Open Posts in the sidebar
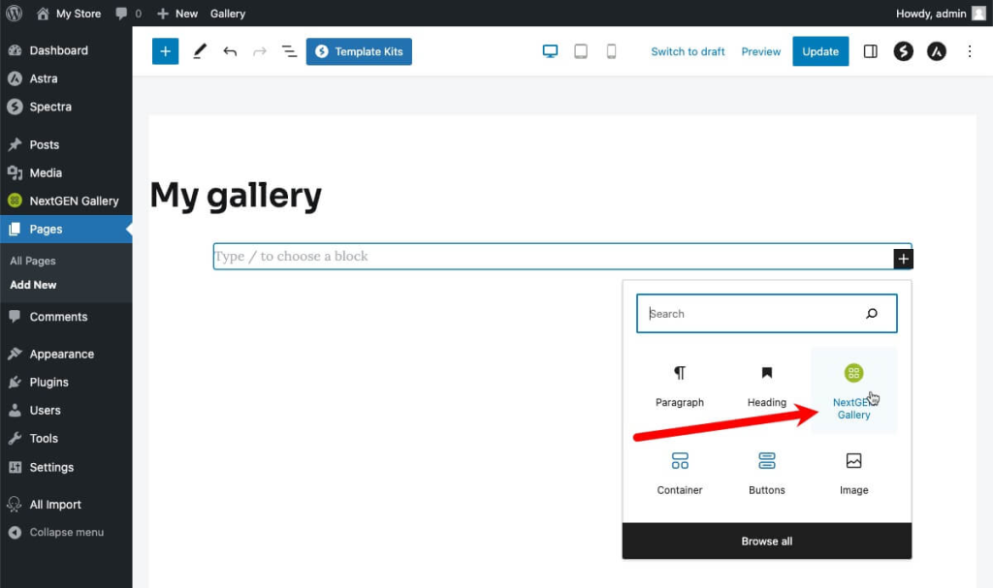993x588 pixels. tap(66, 144)
